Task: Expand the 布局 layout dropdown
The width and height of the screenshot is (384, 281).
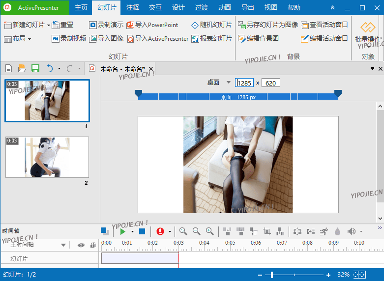Action: click(18, 39)
